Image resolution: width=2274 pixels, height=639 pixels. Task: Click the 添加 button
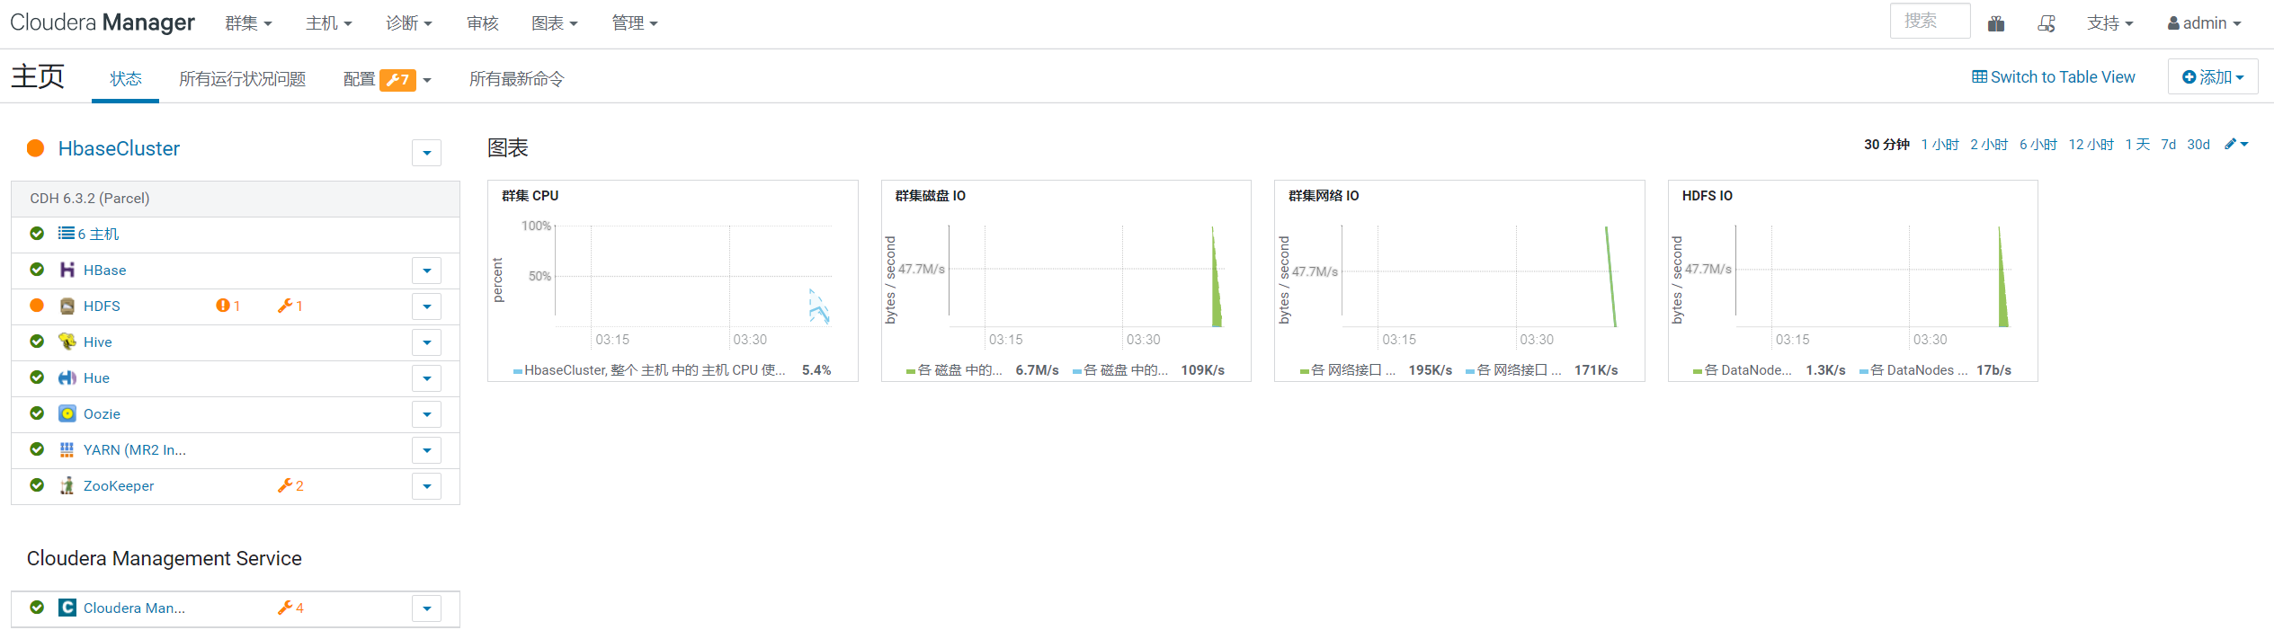(x=2213, y=77)
